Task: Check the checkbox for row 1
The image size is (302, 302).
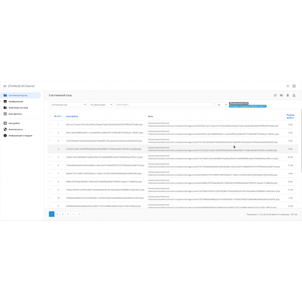Action: (50, 125)
